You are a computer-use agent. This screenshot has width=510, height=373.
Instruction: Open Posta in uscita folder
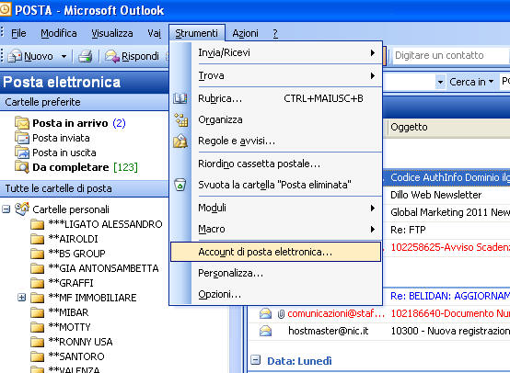point(64,153)
